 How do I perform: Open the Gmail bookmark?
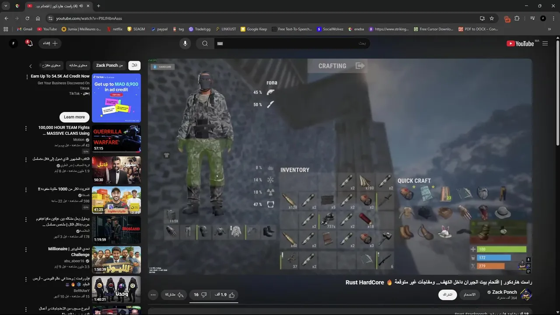24,29
